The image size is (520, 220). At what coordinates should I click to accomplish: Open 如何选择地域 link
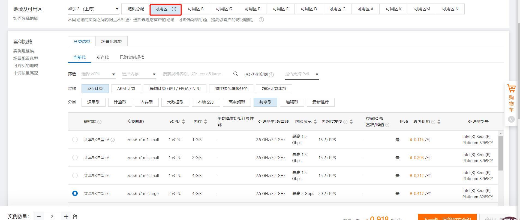click(26, 18)
